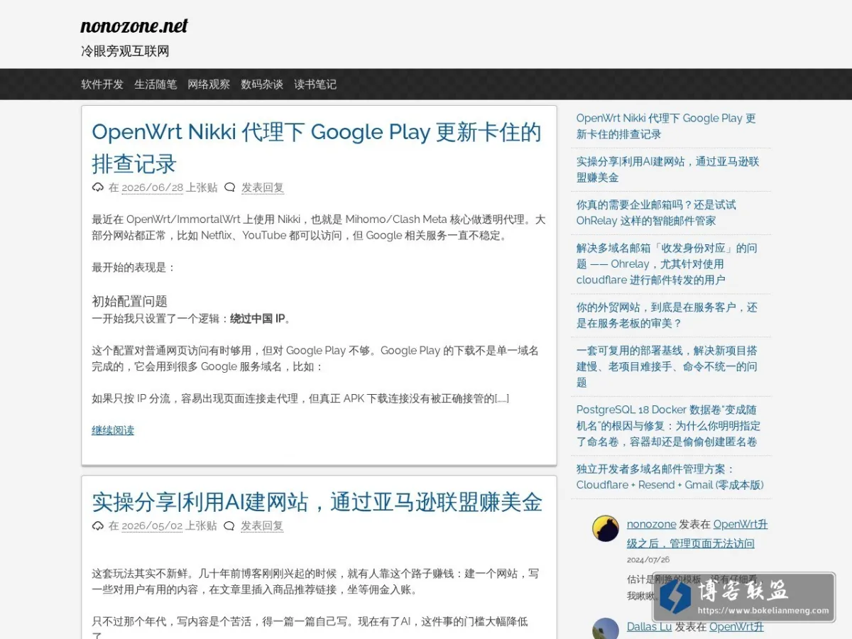The height and width of the screenshot is (639, 852).
Task: Open sidebar link 你的外贸网站 到底是在服务客户
Action: click(x=667, y=315)
